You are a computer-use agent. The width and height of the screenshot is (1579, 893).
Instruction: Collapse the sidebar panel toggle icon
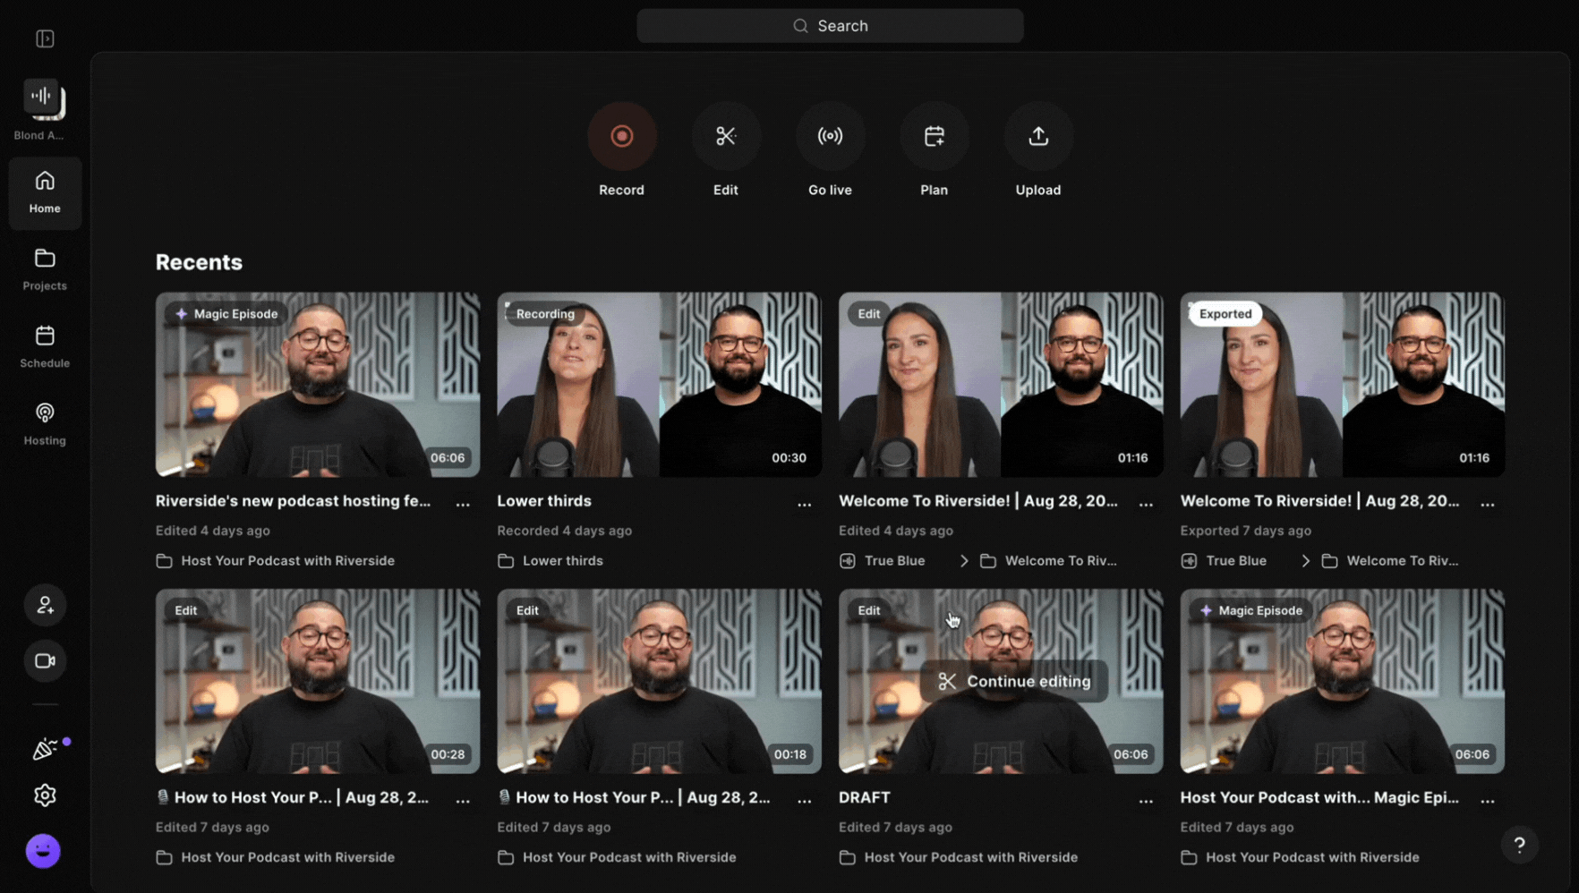pos(45,38)
